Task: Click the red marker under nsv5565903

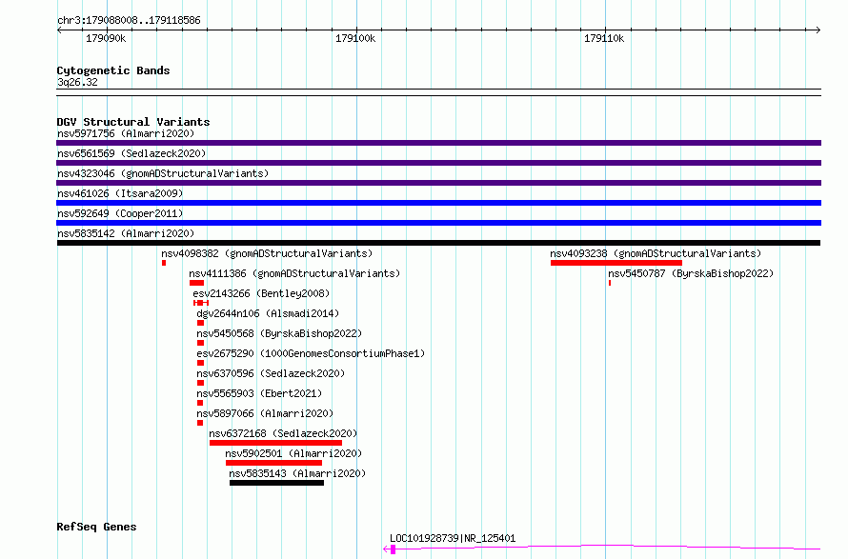Action: pyautogui.click(x=200, y=403)
